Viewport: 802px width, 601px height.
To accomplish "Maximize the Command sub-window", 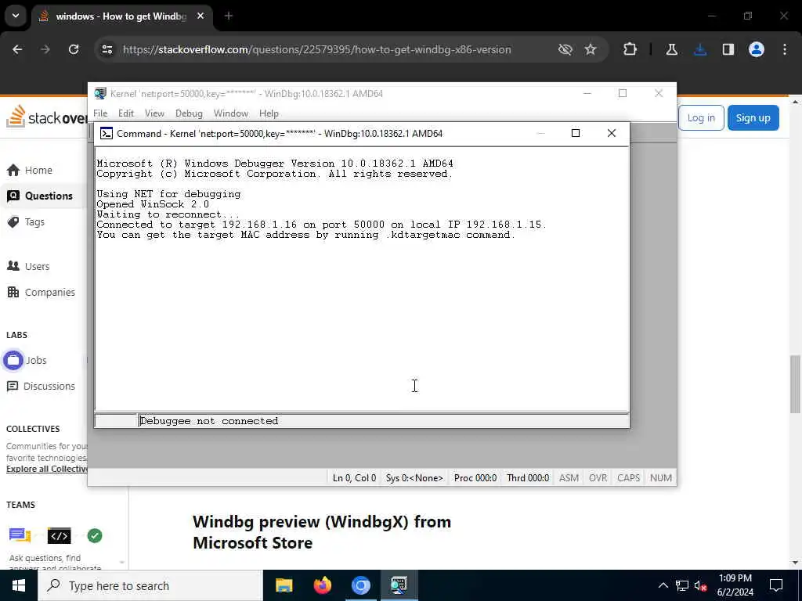I will click(x=576, y=133).
